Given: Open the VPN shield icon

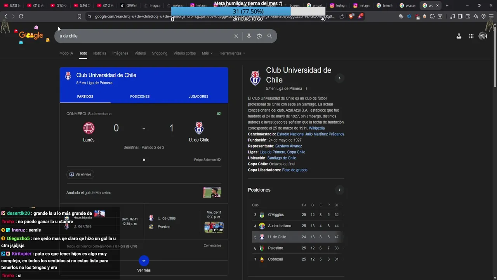Looking at the screenshot, I should (x=483, y=16).
